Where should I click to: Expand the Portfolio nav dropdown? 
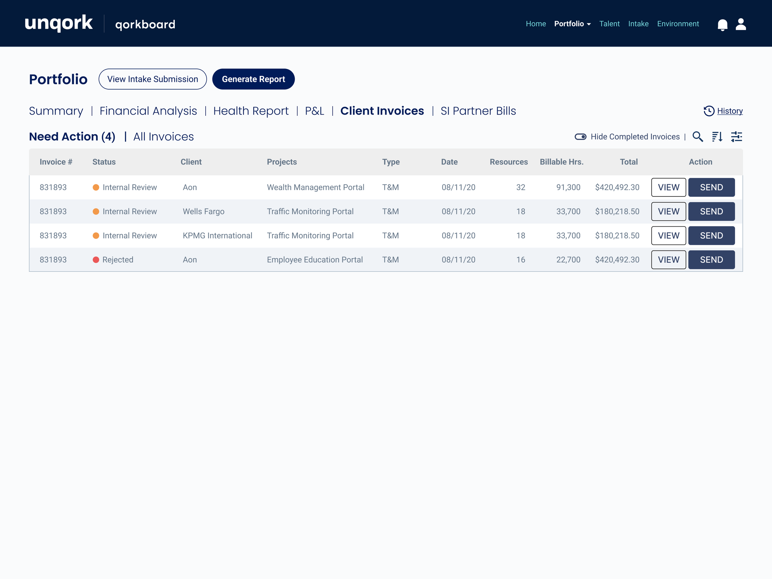tap(573, 24)
